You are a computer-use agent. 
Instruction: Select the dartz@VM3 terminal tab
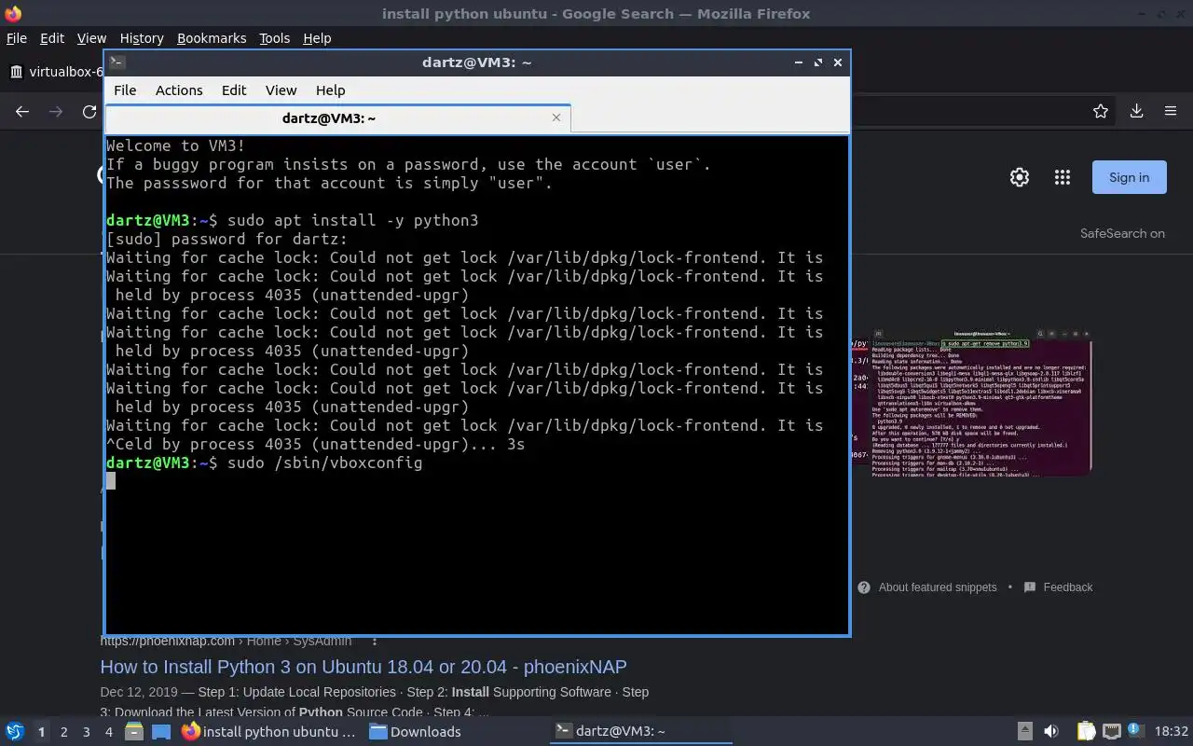click(329, 118)
